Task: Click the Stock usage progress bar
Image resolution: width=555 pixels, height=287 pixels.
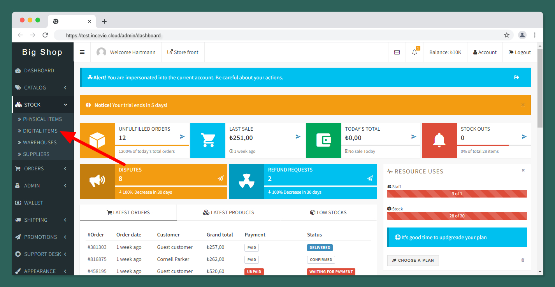Action: pyautogui.click(x=457, y=216)
